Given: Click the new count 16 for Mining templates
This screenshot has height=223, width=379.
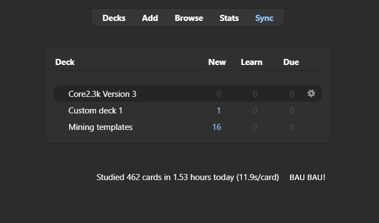Looking at the screenshot, I should click(x=217, y=127).
